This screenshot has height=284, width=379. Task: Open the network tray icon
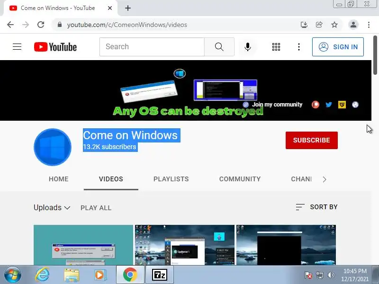(x=319, y=275)
